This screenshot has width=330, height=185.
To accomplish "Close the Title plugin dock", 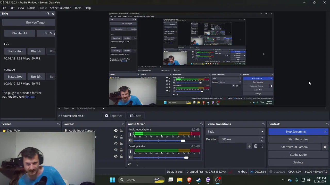I will tap(53, 14).
